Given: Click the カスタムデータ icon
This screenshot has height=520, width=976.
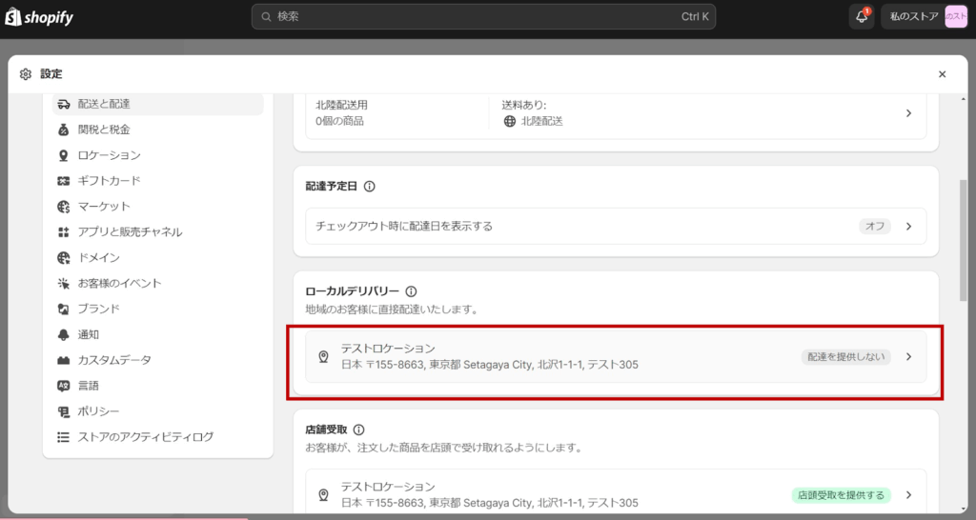Looking at the screenshot, I should (x=64, y=360).
